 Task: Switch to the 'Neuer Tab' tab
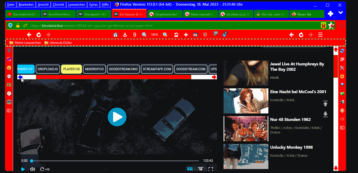tap(307, 14)
